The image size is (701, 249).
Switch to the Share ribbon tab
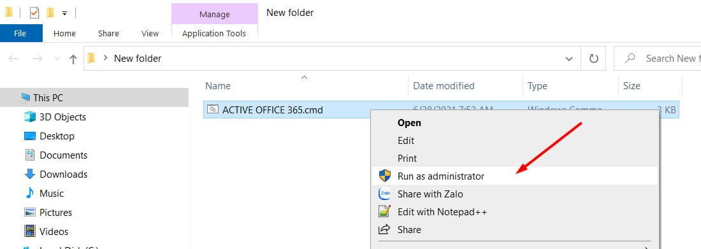pyautogui.click(x=108, y=34)
